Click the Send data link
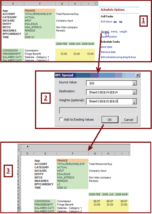Screen dimensions: 152x214 click(x=106, y=47)
